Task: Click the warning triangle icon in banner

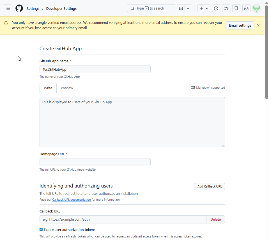Action: pyautogui.click(x=6, y=22)
